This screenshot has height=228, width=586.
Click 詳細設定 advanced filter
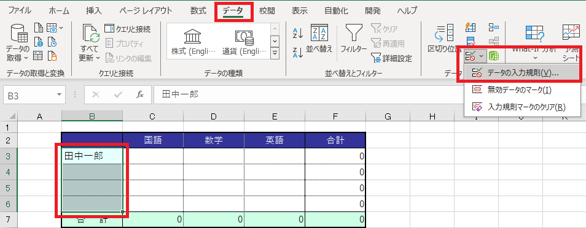point(392,58)
